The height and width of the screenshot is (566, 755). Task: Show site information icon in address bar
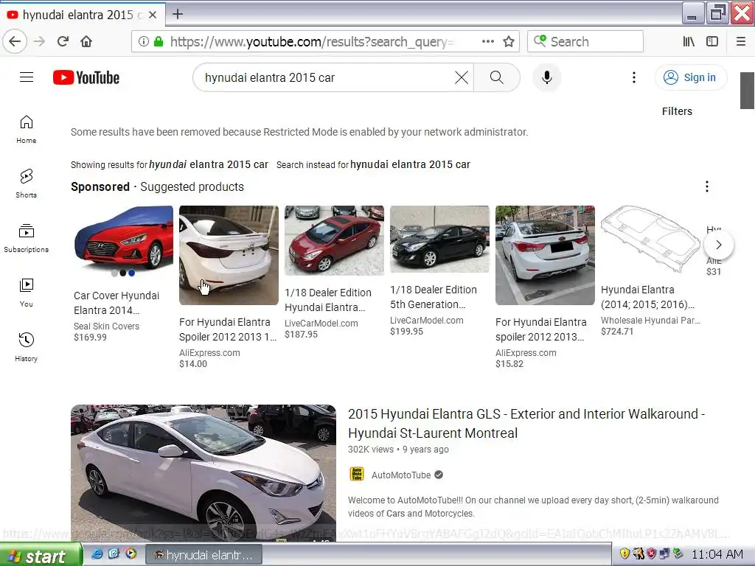[144, 41]
